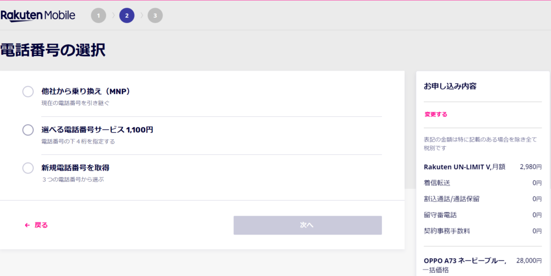Click the chevron between steps 1 and 2
This screenshot has height=276, width=551.
113,16
